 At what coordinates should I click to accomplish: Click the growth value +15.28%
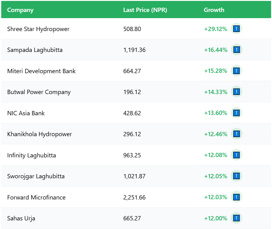click(216, 71)
